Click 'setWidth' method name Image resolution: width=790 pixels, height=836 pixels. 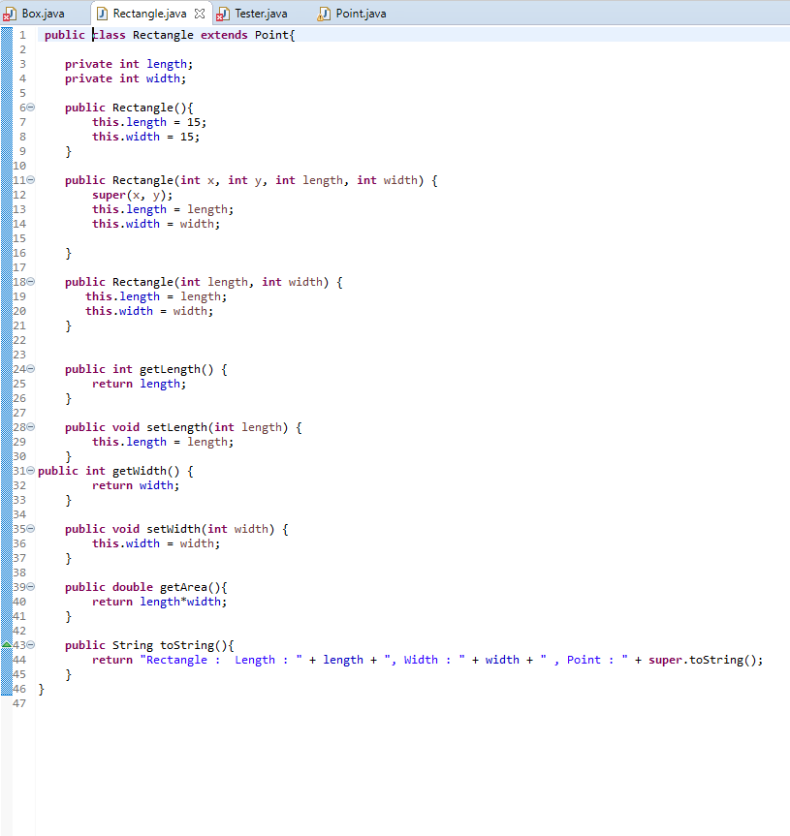tap(174, 530)
